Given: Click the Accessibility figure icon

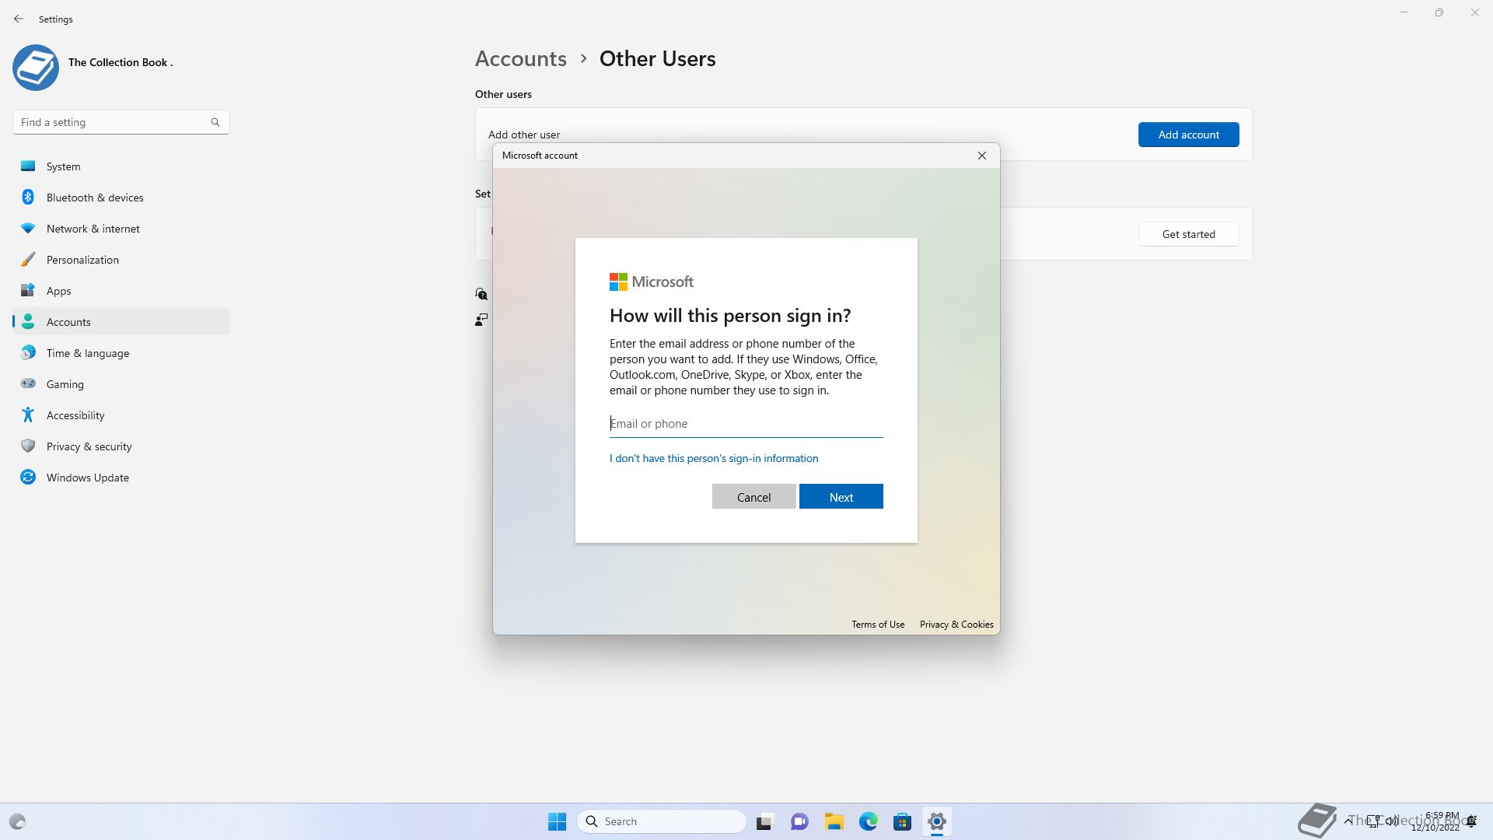Looking at the screenshot, I should [x=28, y=415].
